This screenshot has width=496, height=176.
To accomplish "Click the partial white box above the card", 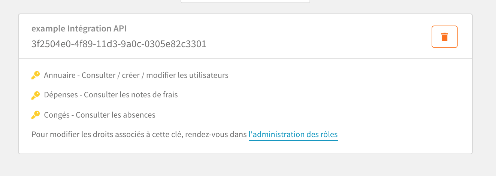I will [x=245, y=1].
